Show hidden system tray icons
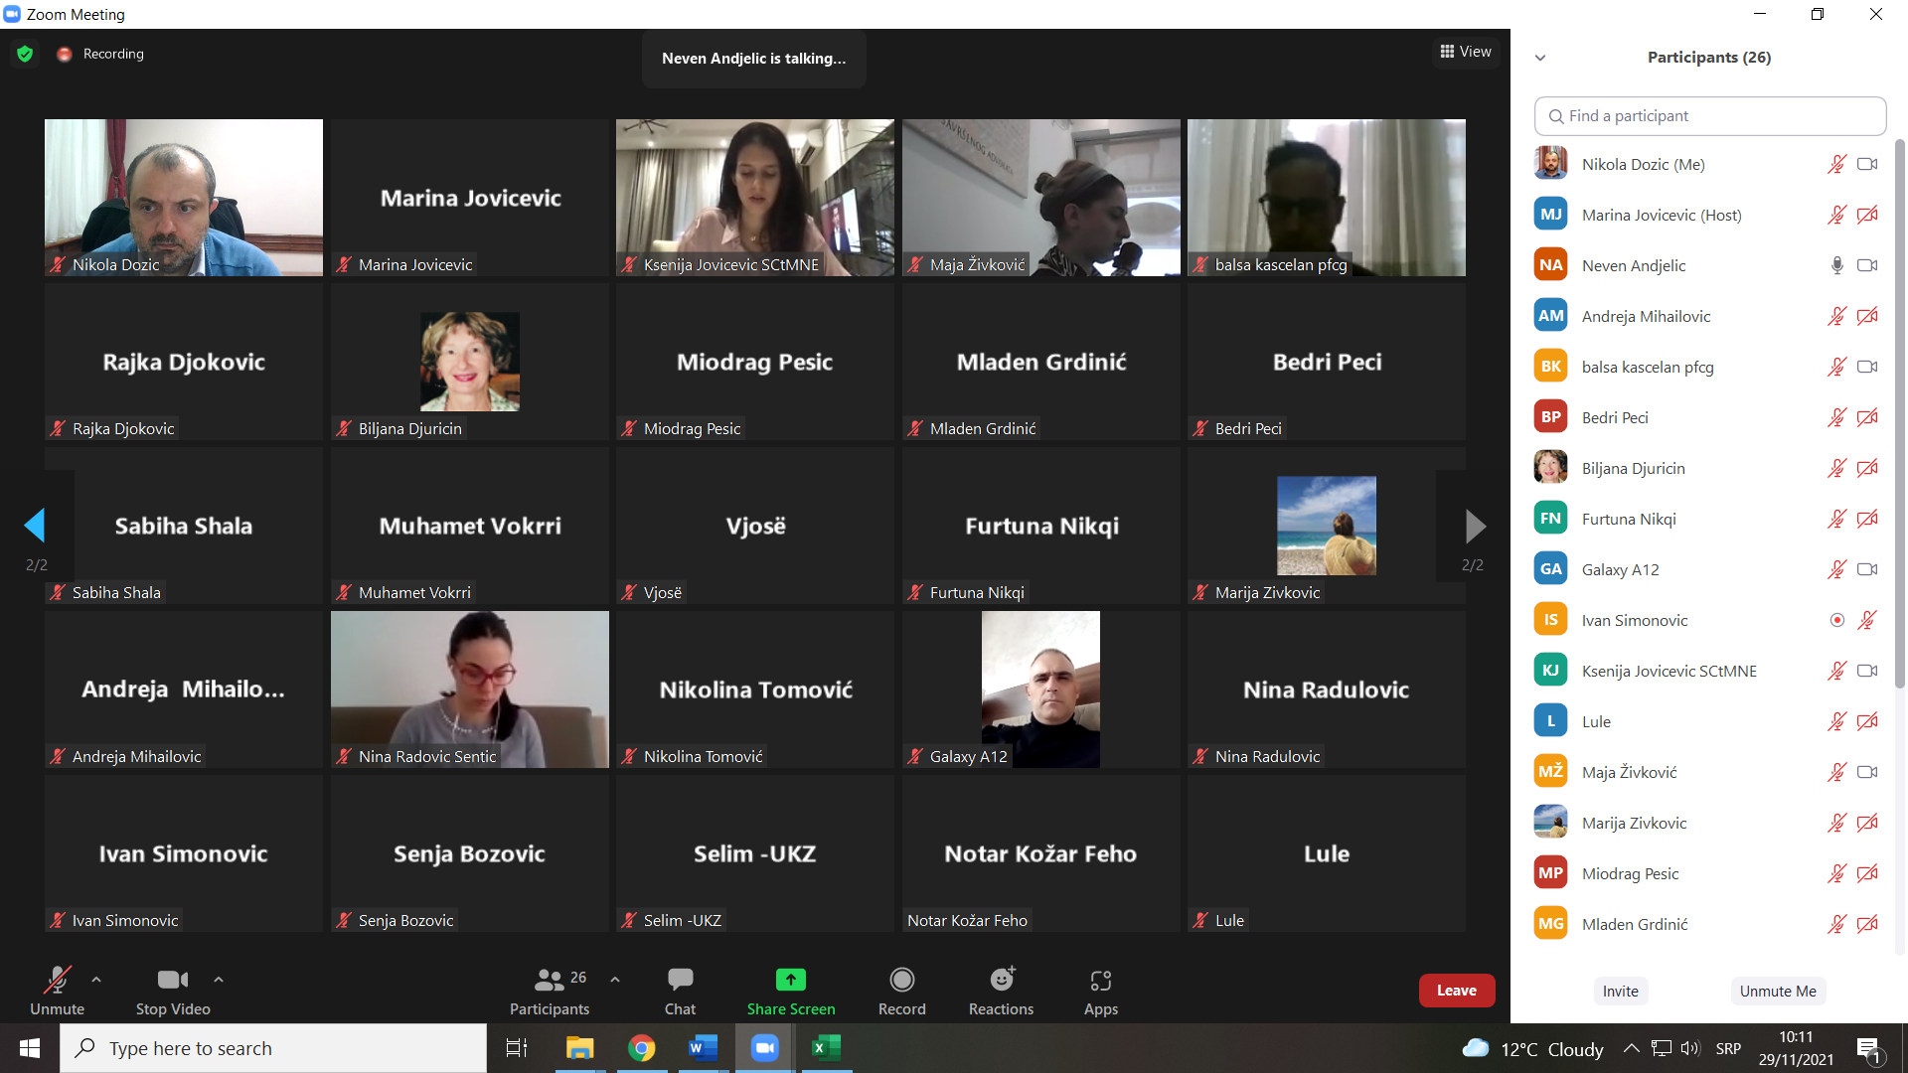1908x1073 pixels. [x=1631, y=1048]
